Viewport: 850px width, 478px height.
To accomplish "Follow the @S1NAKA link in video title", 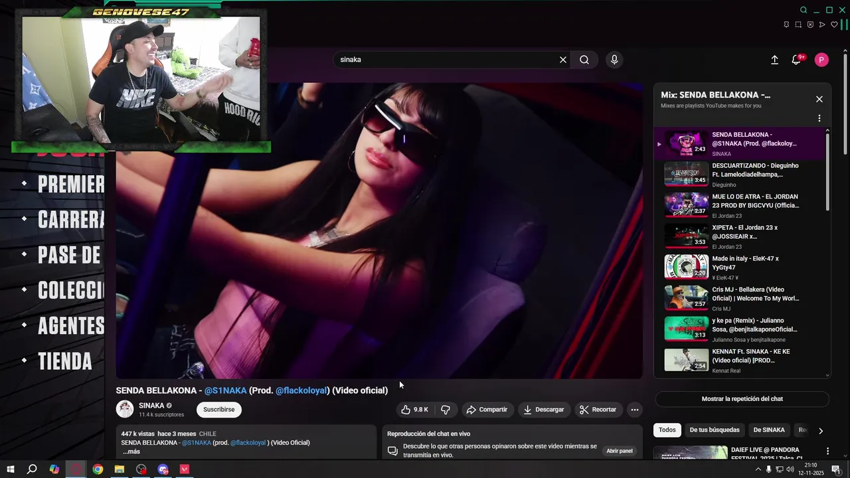I will 226,390.
